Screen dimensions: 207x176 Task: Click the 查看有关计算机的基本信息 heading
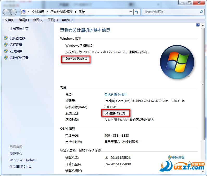pos(85,30)
